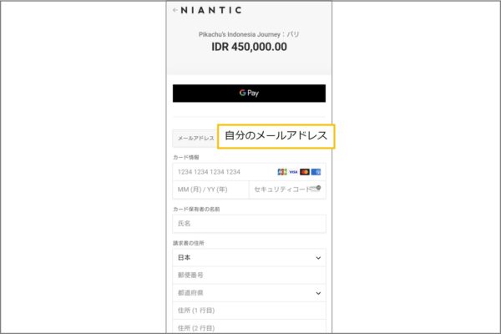Click the Google G logo icon
The width and height of the screenshot is (501, 334).
242,93
